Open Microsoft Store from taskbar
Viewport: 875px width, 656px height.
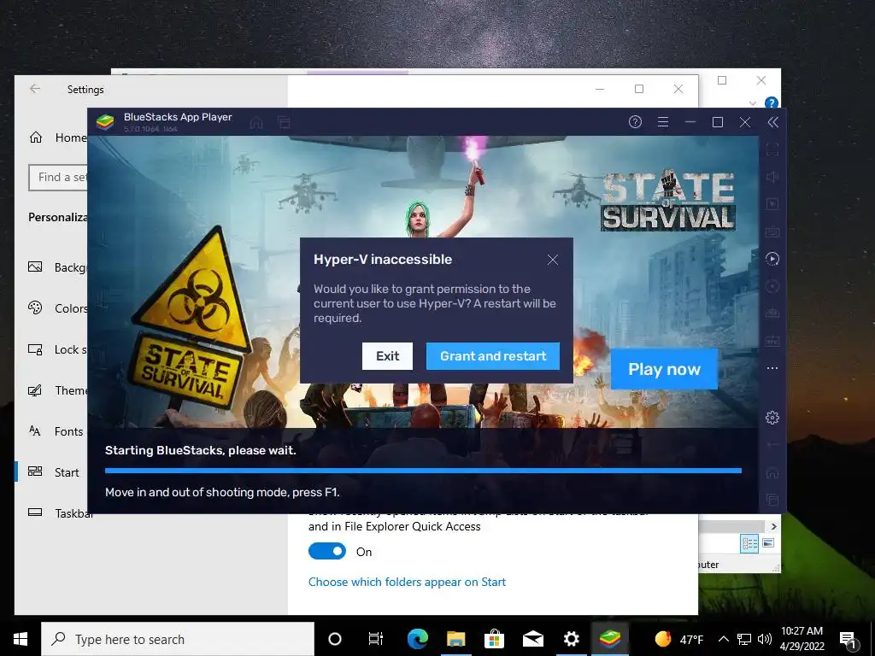tap(495, 639)
